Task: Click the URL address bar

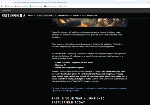Action: point(75,2)
